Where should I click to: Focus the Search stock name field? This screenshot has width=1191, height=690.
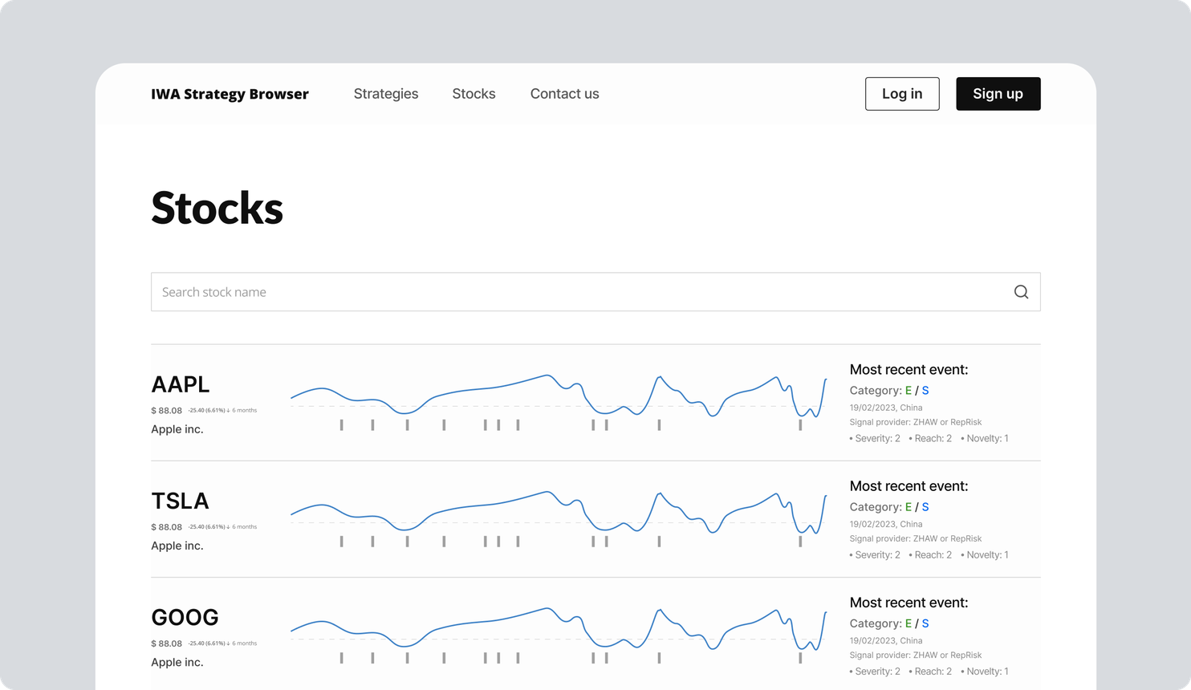[x=595, y=292]
